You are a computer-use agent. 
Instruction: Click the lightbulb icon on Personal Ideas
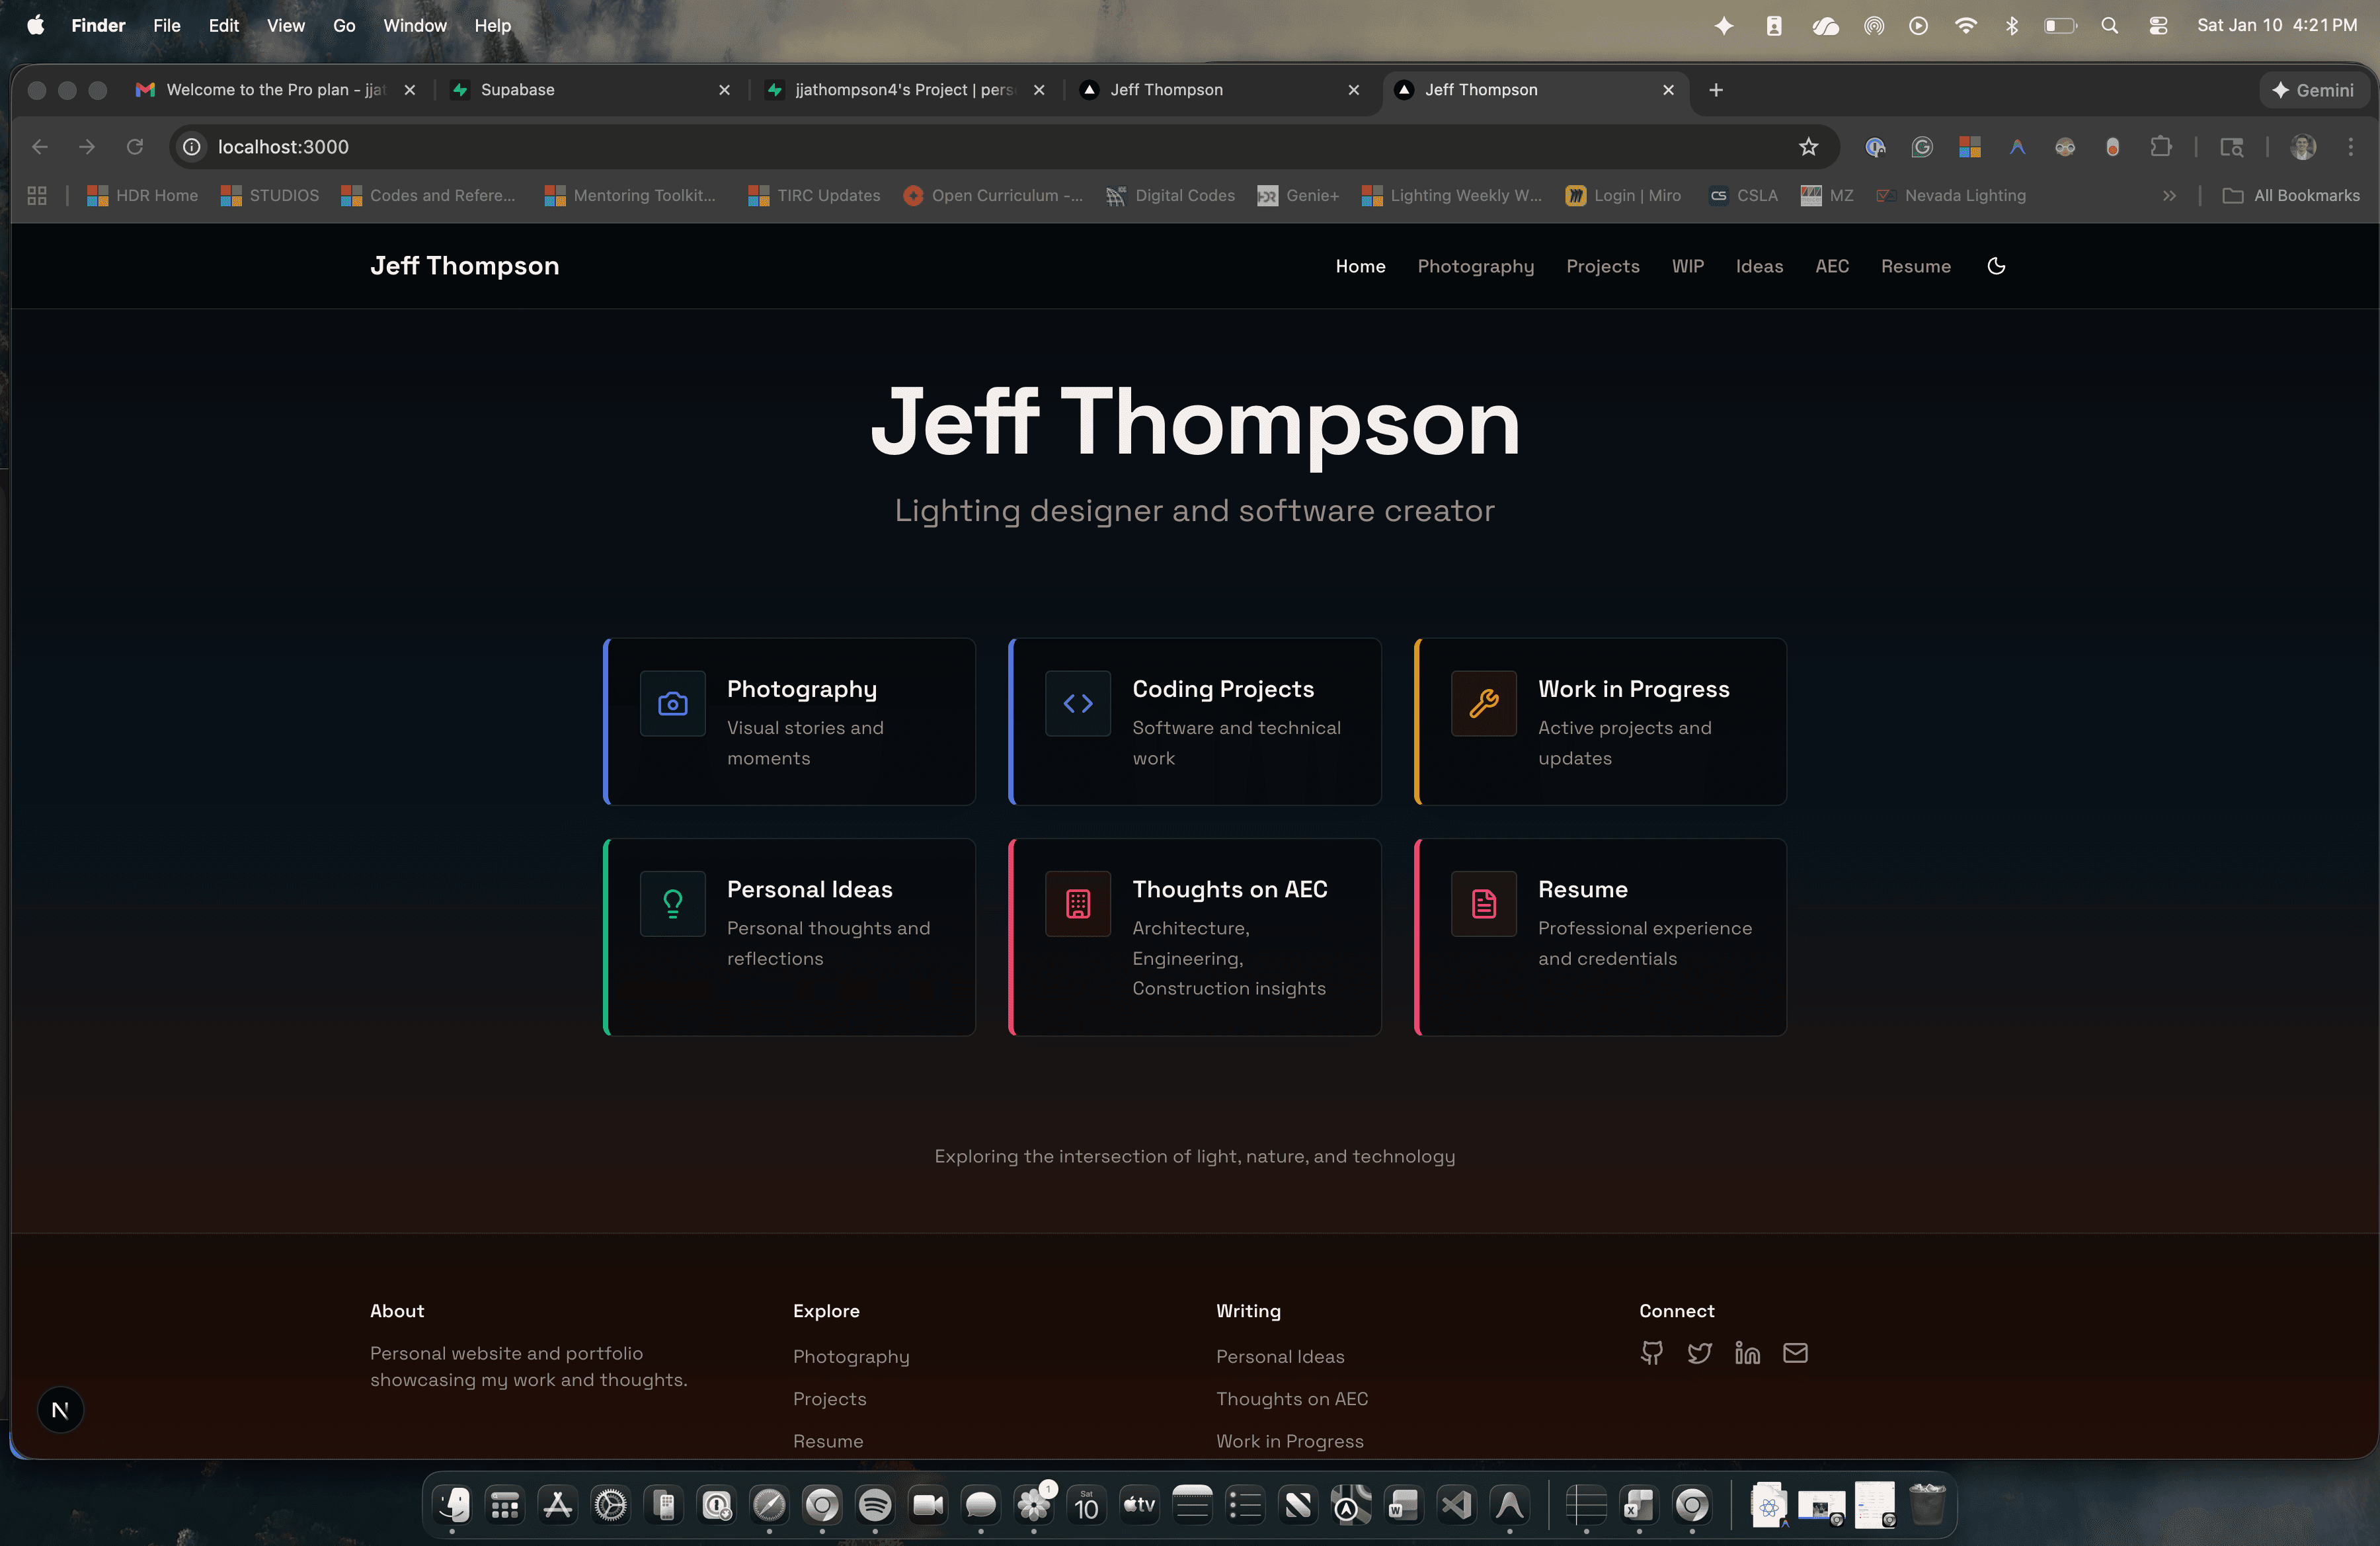[672, 904]
